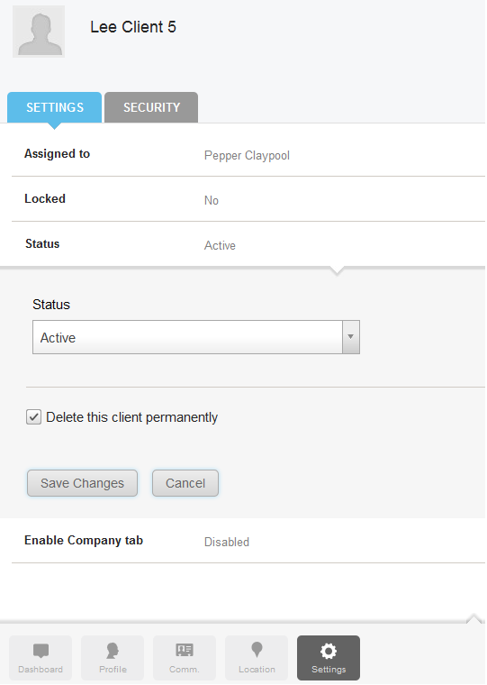Expand the Enable Company tab row
The image size is (487, 685).
(x=248, y=541)
